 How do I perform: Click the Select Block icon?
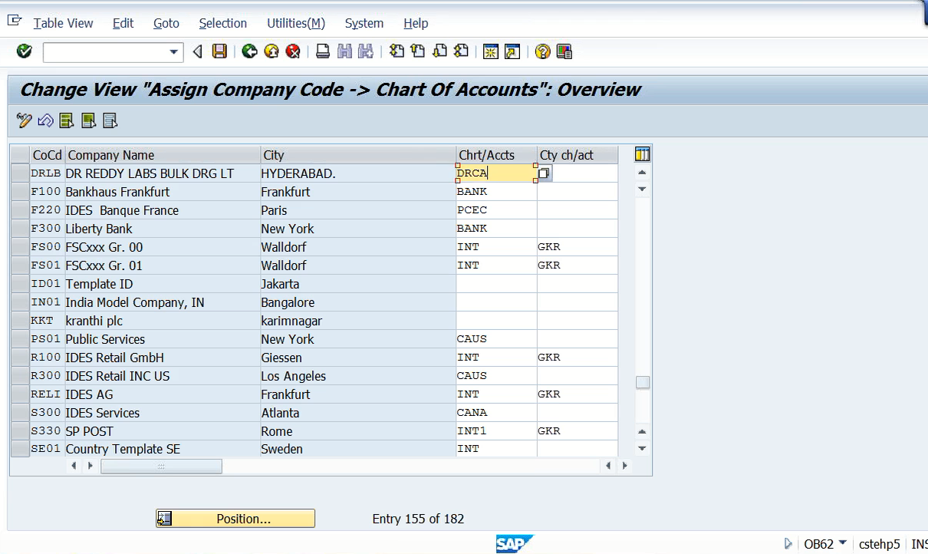[88, 120]
